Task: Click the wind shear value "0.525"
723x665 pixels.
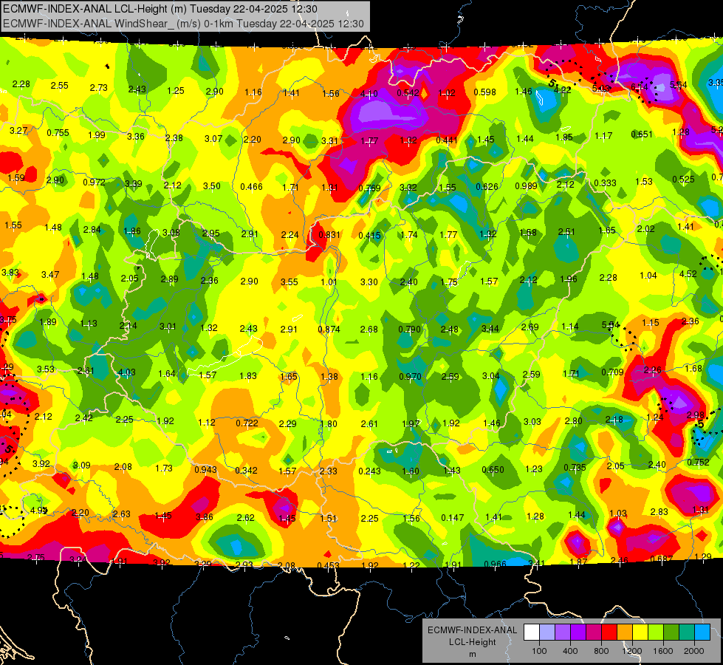Action: (x=683, y=180)
